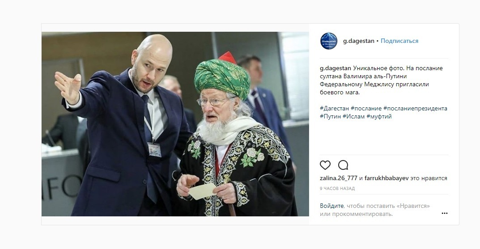Open the #посланиепрезидента hashtag
The width and height of the screenshot is (480, 249).
click(x=416, y=108)
